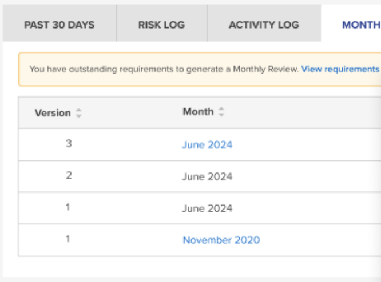The image size is (381, 282).
Task: Sort table by Month column arrows
Action: point(221,112)
